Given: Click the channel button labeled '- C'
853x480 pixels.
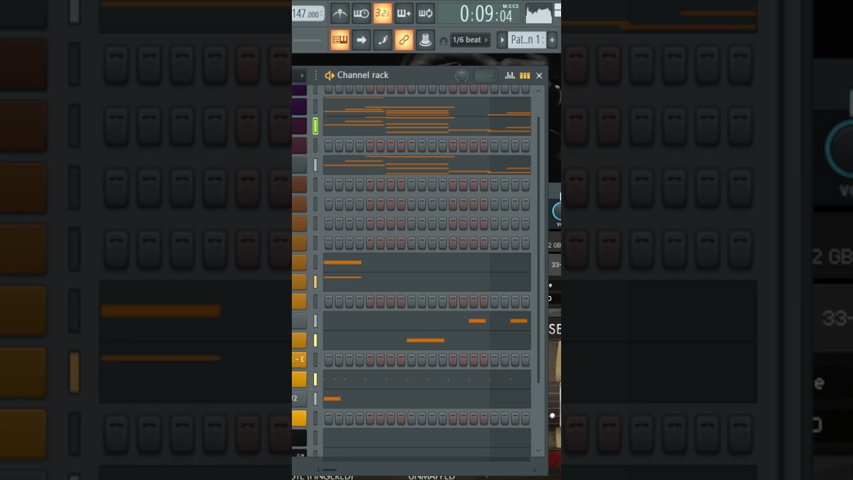Looking at the screenshot, I should click(x=299, y=359).
